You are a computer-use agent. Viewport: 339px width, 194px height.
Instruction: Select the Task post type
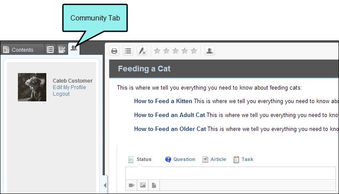point(243,159)
